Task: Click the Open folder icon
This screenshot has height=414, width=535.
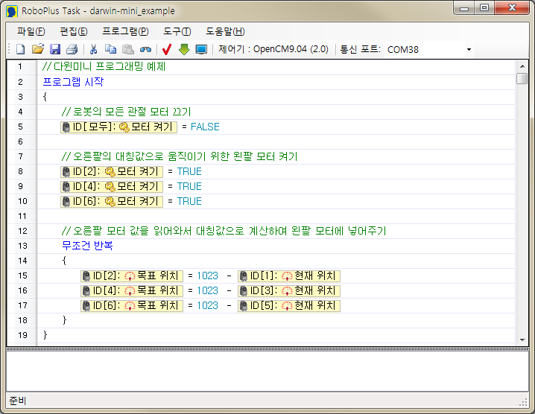Action: (x=38, y=49)
